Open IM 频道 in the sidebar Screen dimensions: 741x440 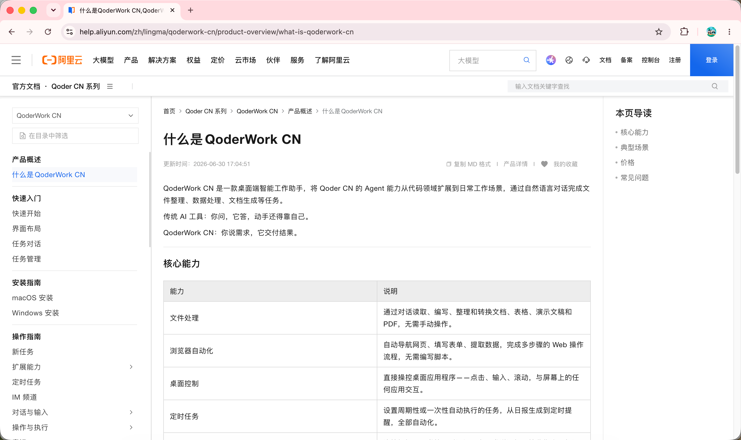25,397
